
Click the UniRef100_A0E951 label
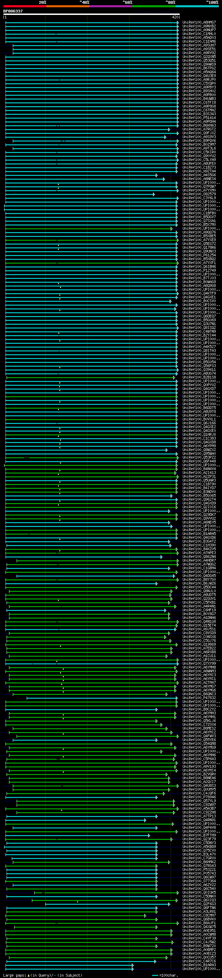tap(199, 930)
